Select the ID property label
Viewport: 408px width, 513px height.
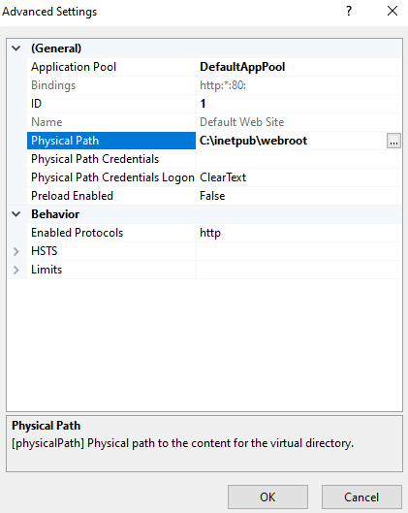(36, 104)
